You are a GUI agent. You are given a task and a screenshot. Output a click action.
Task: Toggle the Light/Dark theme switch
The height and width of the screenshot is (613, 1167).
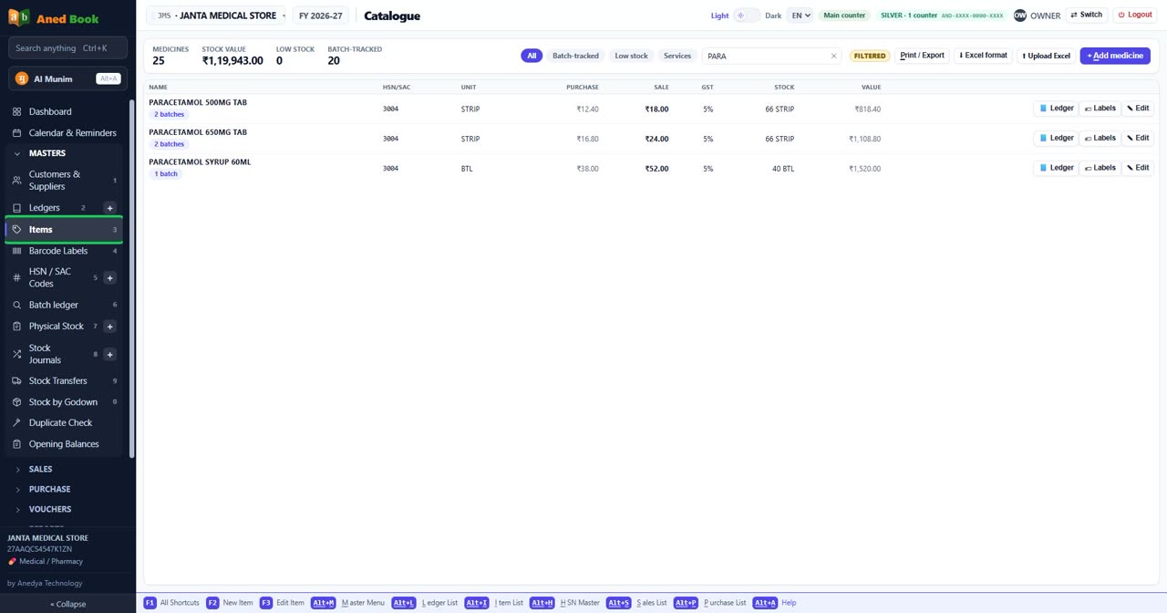coord(747,16)
